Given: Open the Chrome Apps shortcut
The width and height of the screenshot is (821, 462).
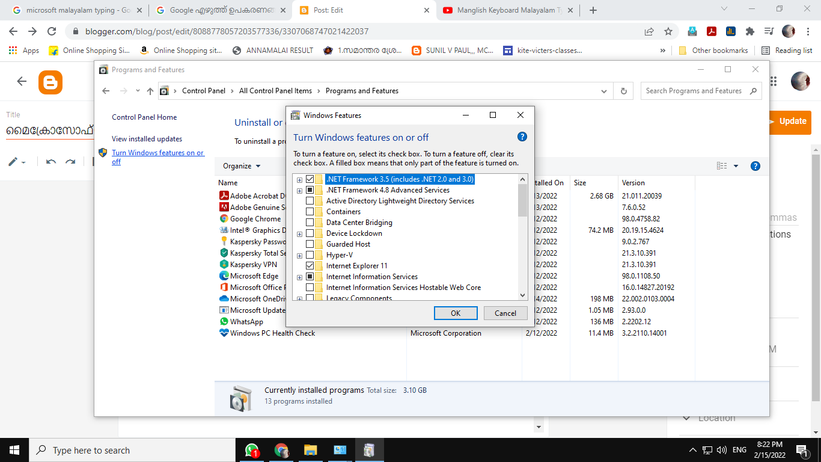Looking at the screenshot, I should click(24, 51).
